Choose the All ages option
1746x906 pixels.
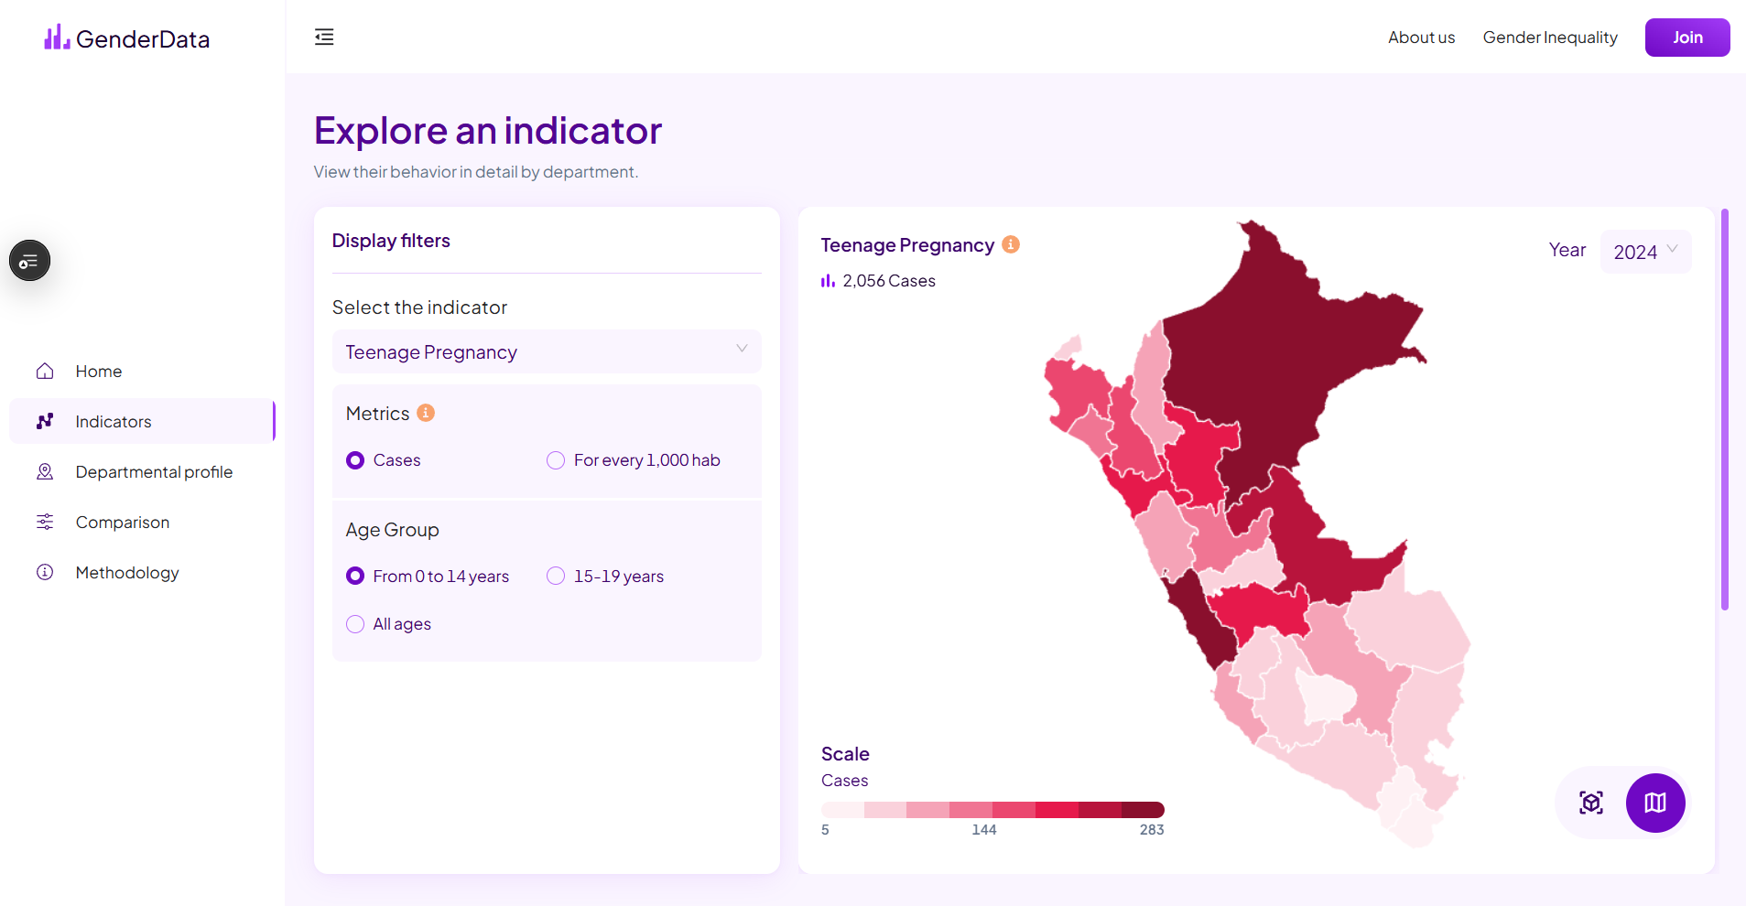click(x=355, y=624)
